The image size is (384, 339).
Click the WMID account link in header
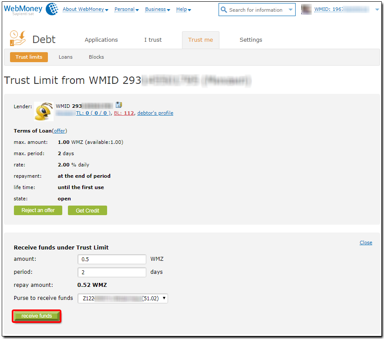coord(341,9)
